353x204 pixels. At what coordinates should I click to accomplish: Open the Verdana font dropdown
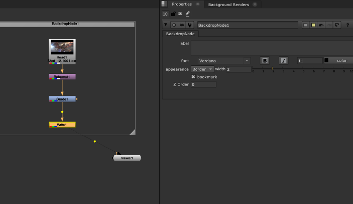point(224,61)
